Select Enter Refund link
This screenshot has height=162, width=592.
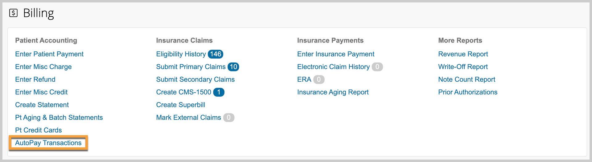pyautogui.click(x=35, y=79)
